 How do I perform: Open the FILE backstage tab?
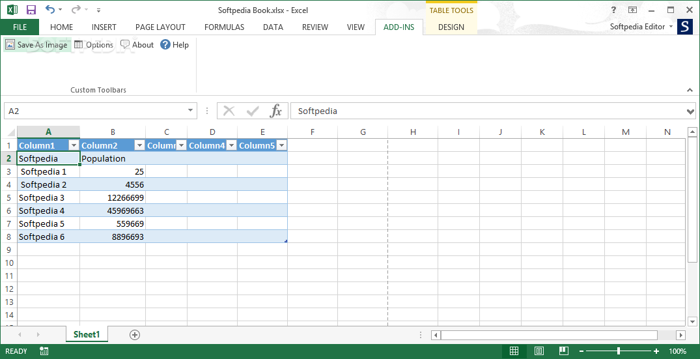pos(20,27)
